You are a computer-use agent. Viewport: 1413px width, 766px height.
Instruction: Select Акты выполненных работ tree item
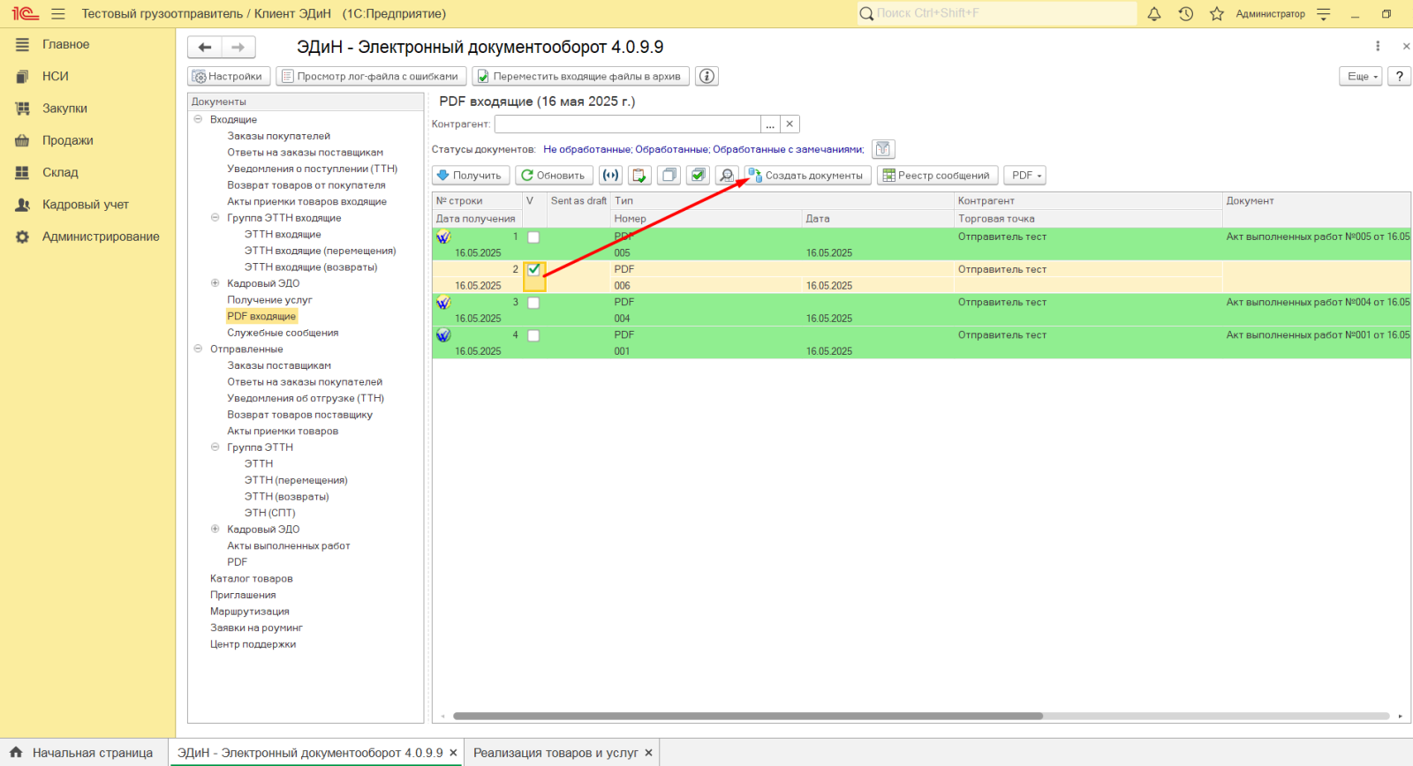click(x=288, y=545)
